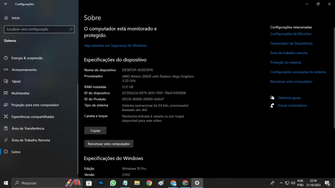Open File Explorer from the taskbar

coord(137,183)
